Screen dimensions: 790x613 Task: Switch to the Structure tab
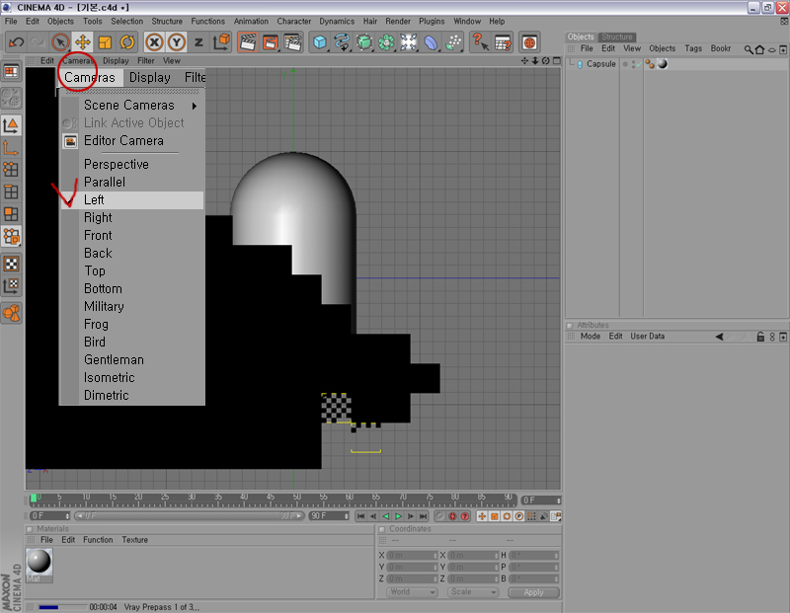click(x=616, y=37)
